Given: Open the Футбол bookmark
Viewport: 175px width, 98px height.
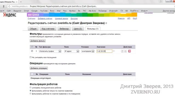Looking at the screenshot, I should (x=72, y=11).
